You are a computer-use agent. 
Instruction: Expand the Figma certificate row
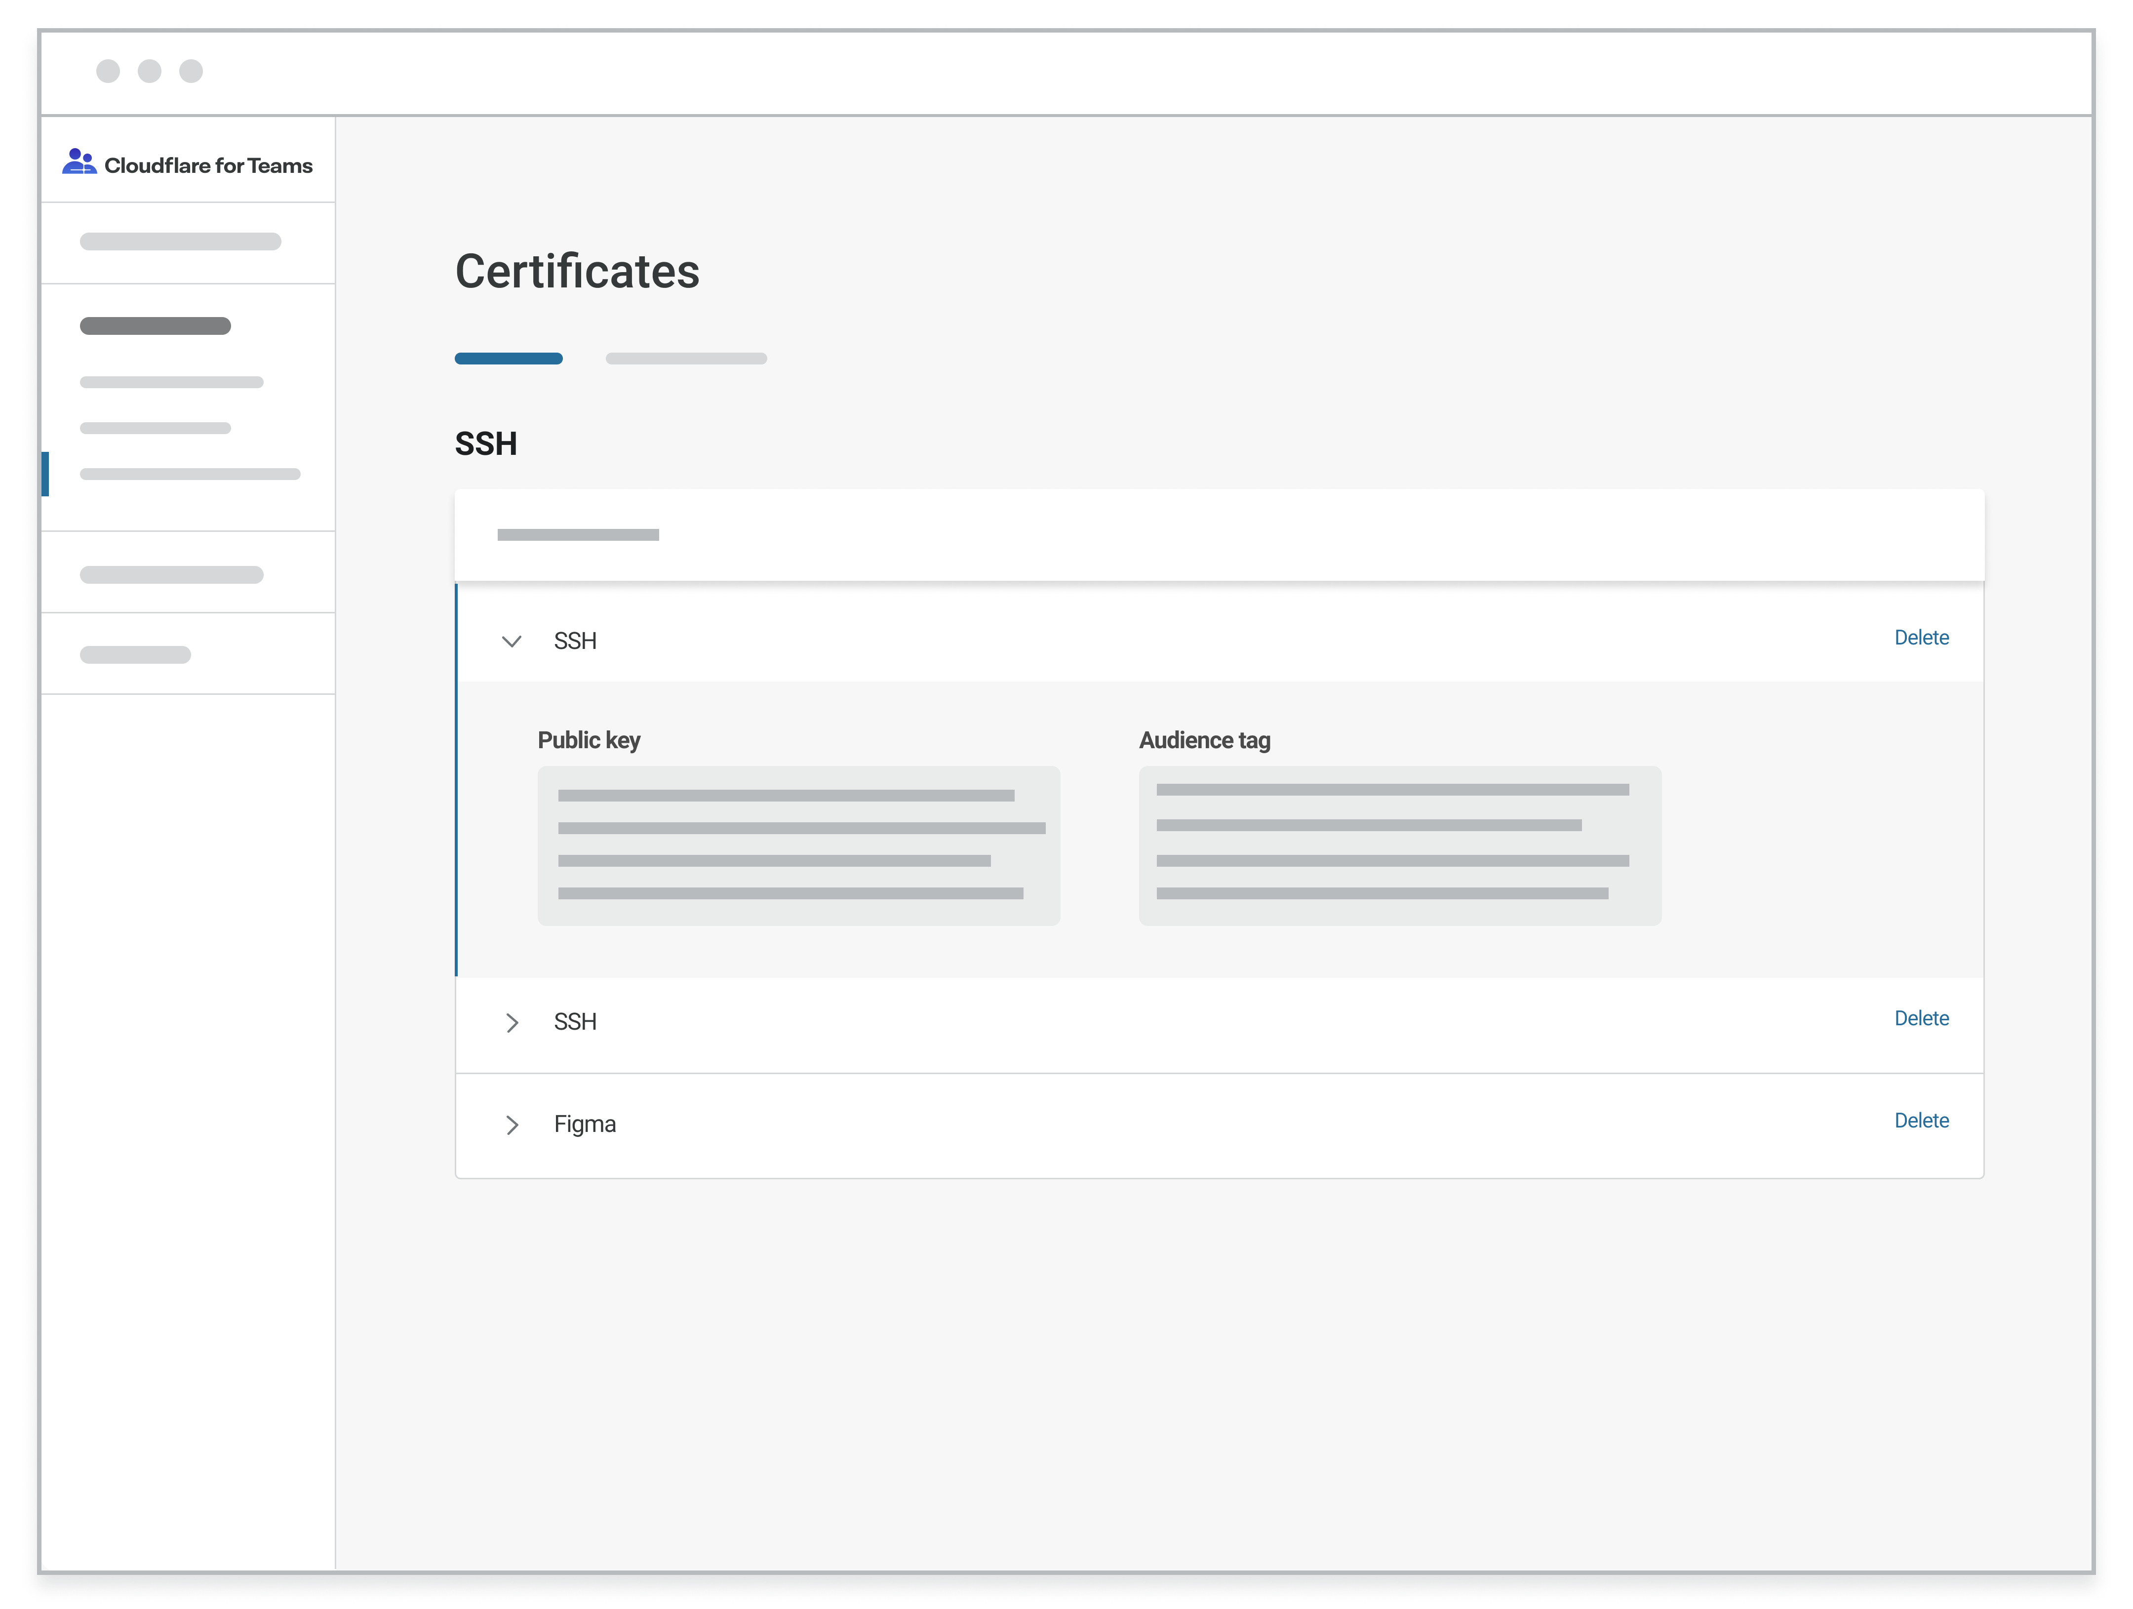coord(512,1125)
